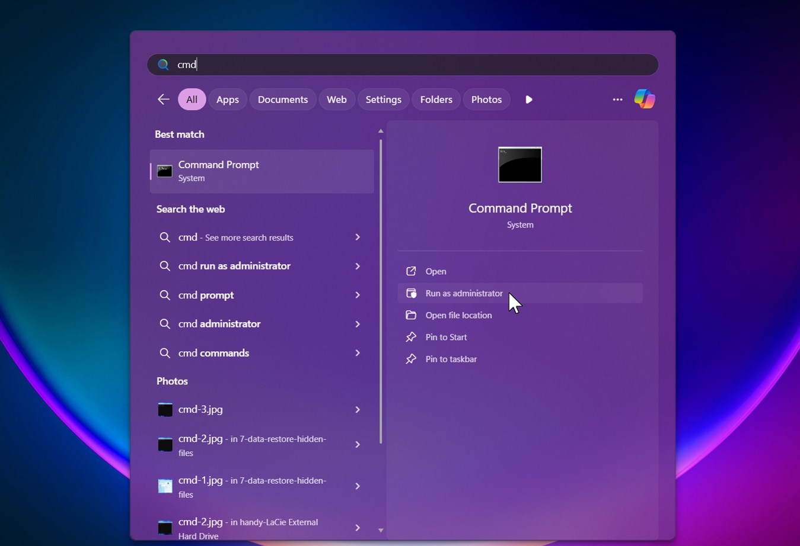Click the Pin to taskbar pin icon

pos(411,359)
